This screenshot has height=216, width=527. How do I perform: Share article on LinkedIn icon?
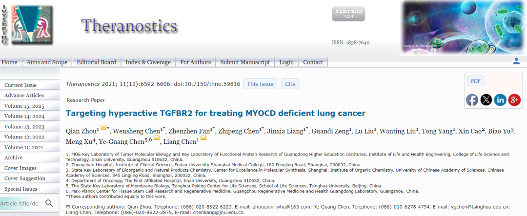tap(500, 100)
